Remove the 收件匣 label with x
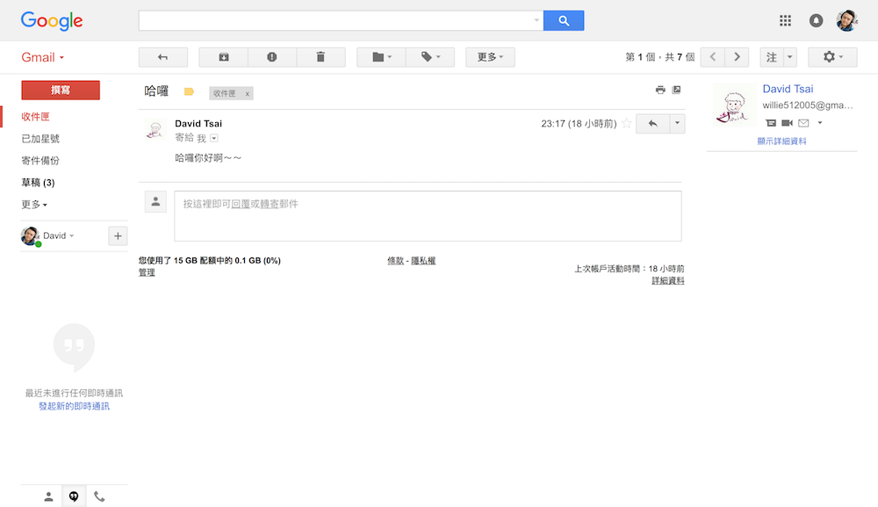878x507 pixels. pyautogui.click(x=247, y=93)
